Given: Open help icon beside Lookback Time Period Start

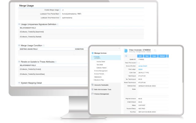Looking at the screenshot, I should [60, 14].
